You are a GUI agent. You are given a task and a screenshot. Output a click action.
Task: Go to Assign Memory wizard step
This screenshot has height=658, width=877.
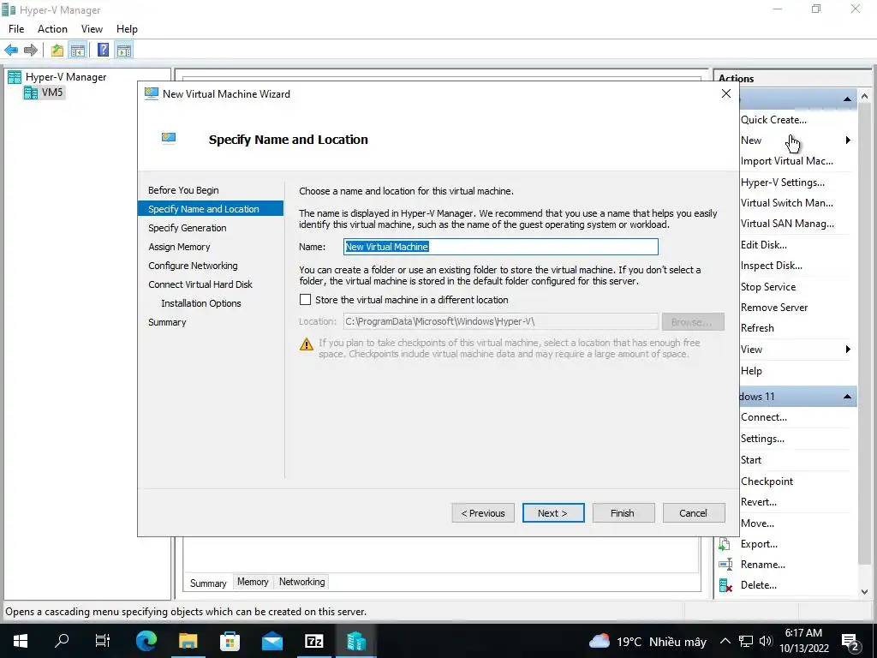pyautogui.click(x=179, y=247)
